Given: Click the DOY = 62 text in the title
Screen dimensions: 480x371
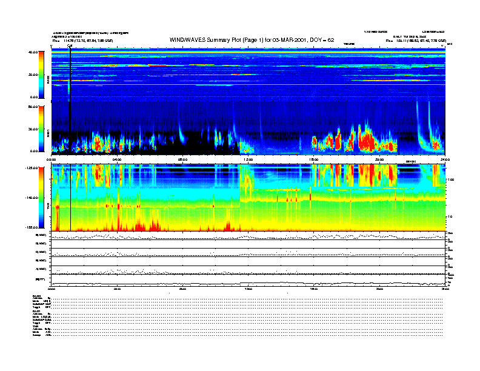Looking at the screenshot, I should 322,40.
